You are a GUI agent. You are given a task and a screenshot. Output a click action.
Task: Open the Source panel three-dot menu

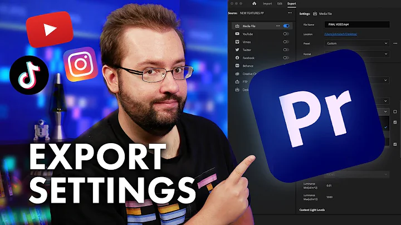point(290,13)
